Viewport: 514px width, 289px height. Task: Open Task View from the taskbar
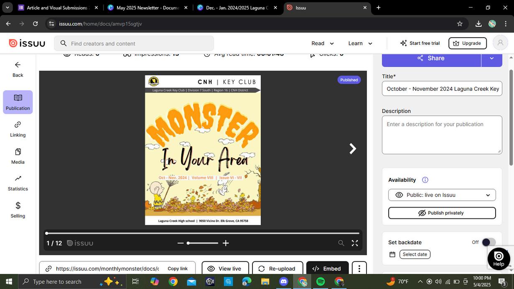point(135,281)
